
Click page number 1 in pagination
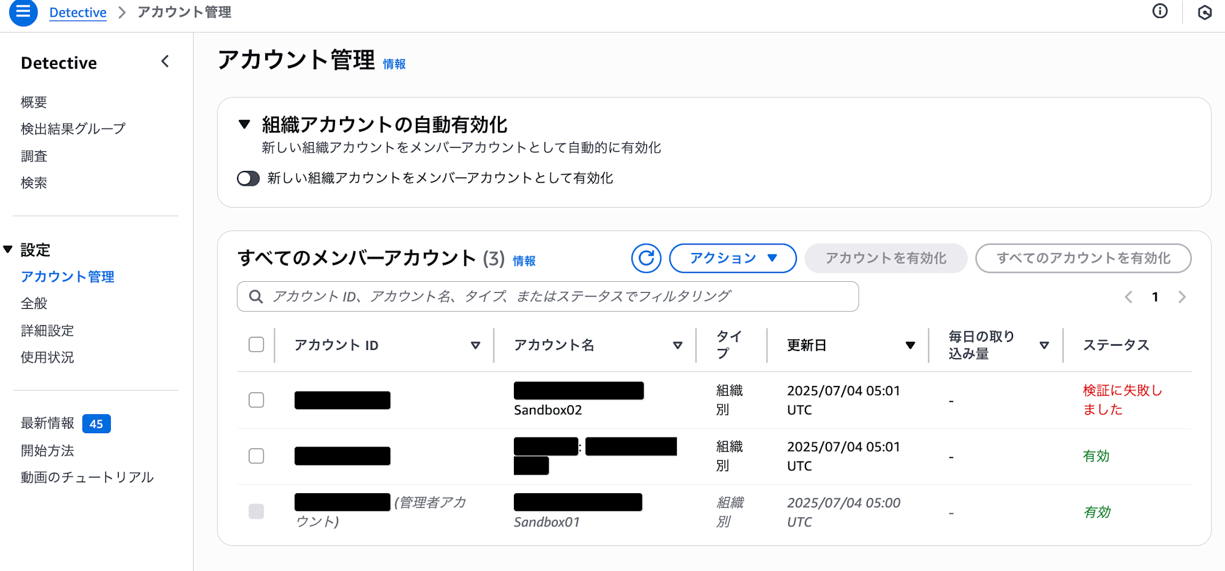click(x=1155, y=297)
